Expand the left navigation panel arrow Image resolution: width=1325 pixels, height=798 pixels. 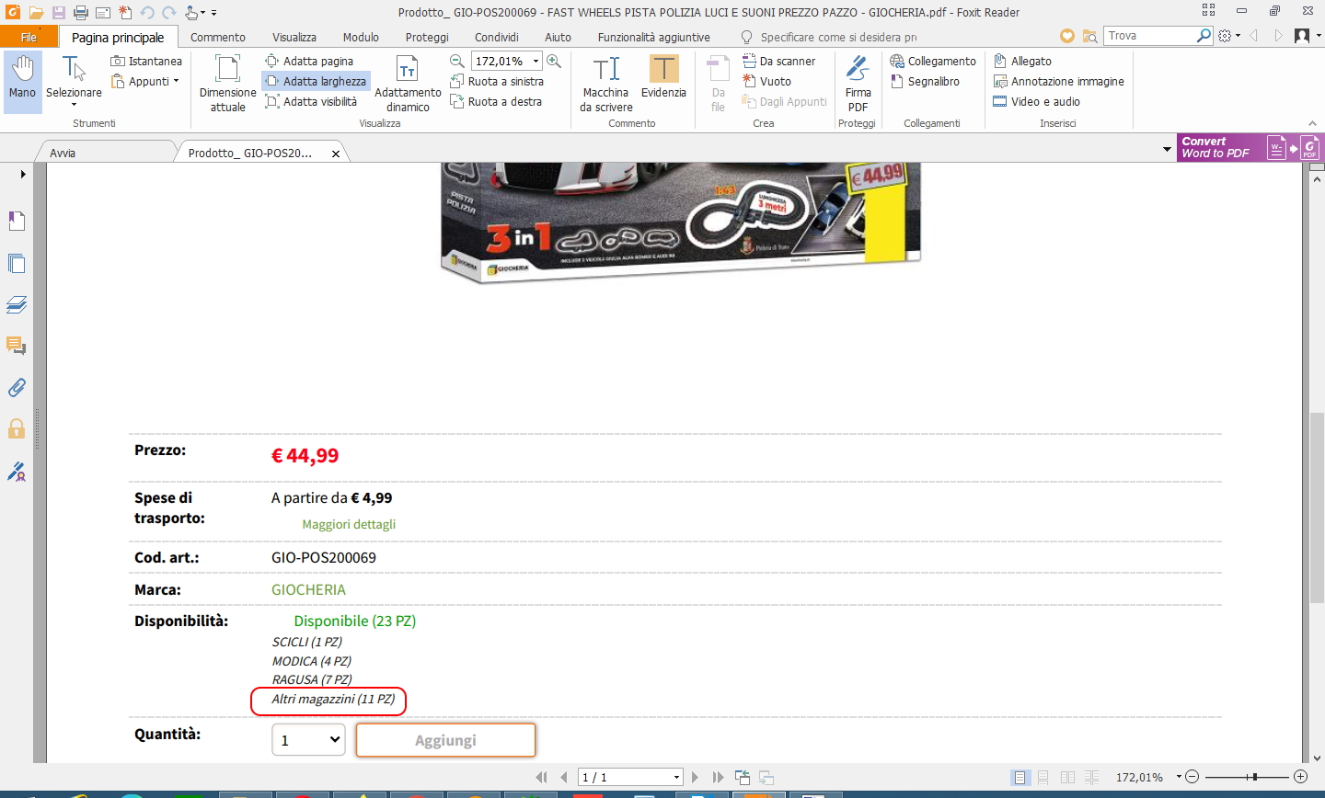pos(23,175)
